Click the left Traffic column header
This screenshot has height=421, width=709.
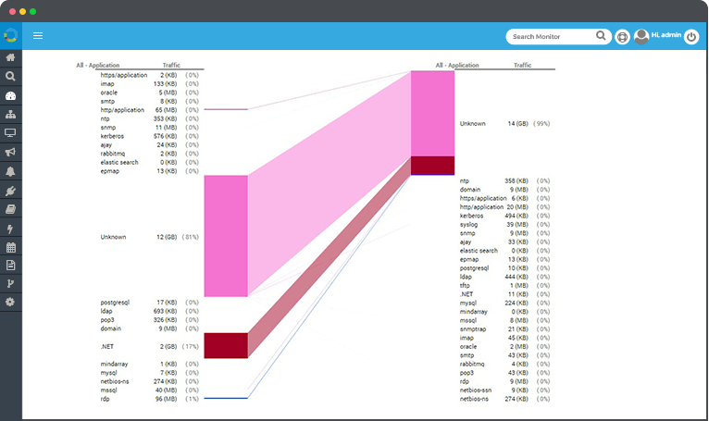tap(171, 66)
